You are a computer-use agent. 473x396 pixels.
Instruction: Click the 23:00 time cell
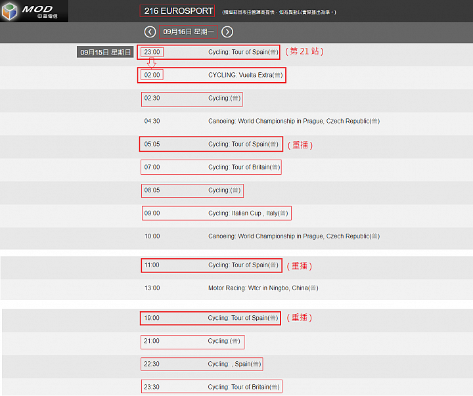(x=152, y=52)
